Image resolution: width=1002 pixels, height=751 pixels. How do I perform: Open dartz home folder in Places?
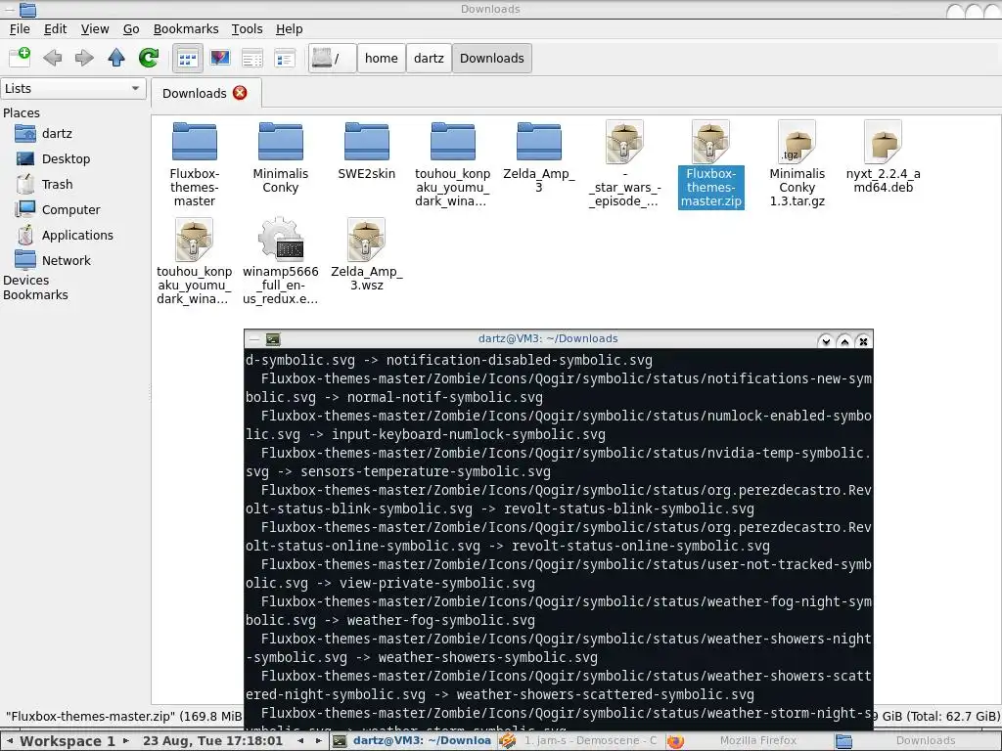tap(57, 133)
